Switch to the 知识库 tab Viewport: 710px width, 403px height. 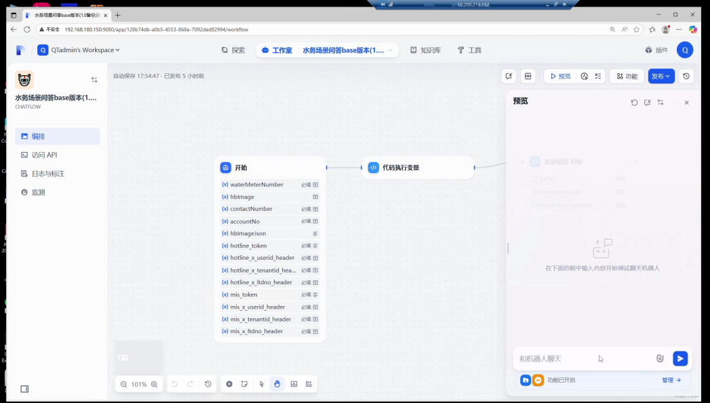425,50
